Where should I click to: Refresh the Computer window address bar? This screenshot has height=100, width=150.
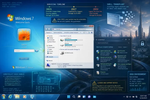(x=76, y=29)
